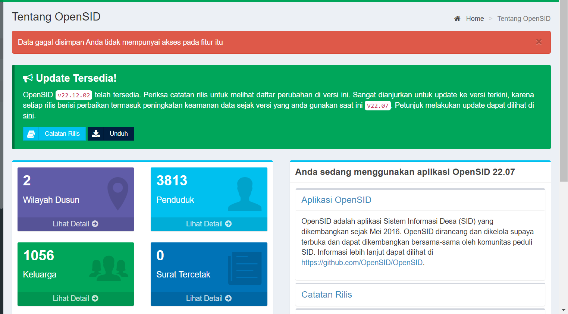Go to Home breadcrumb link
The width and height of the screenshot is (568, 314).
point(475,19)
